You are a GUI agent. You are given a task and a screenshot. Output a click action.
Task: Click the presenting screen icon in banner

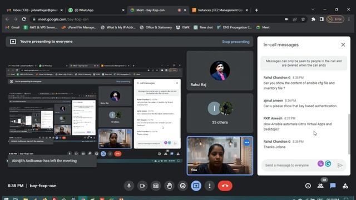click(x=13, y=42)
